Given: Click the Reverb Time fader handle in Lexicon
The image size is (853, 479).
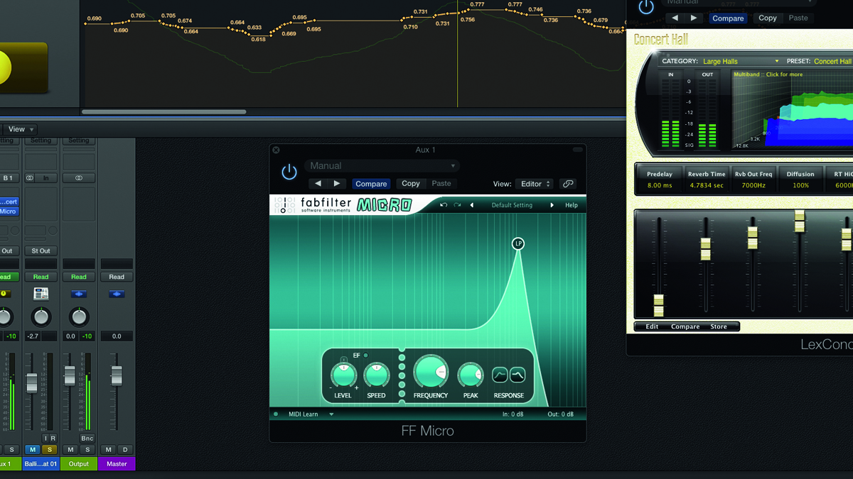Looking at the screenshot, I should coord(706,249).
